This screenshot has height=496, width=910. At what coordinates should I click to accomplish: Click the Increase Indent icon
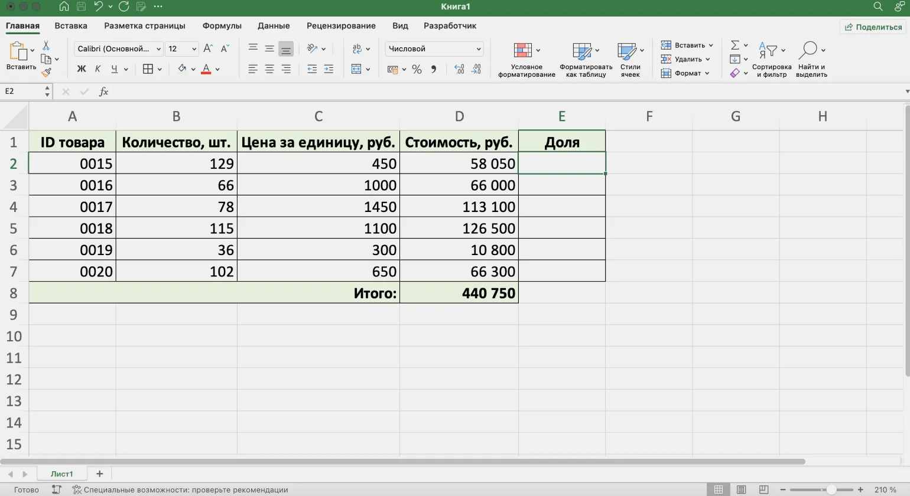point(329,70)
